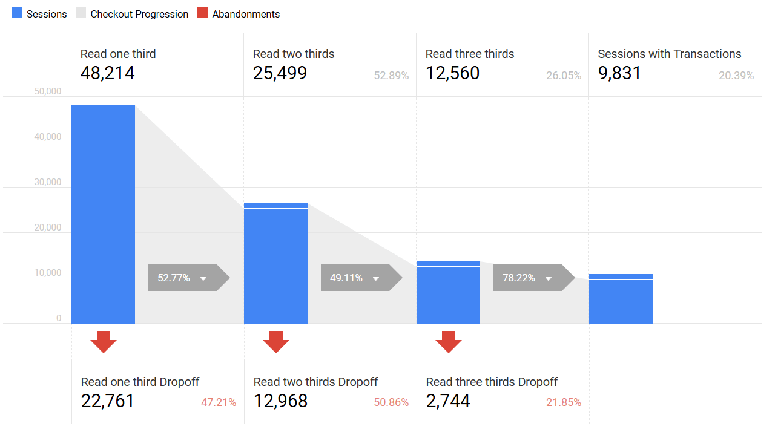Click the red arrow under Read one third

104,342
